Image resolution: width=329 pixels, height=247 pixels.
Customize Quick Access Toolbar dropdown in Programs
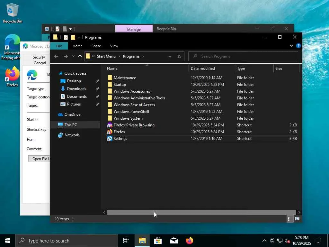click(x=79, y=37)
